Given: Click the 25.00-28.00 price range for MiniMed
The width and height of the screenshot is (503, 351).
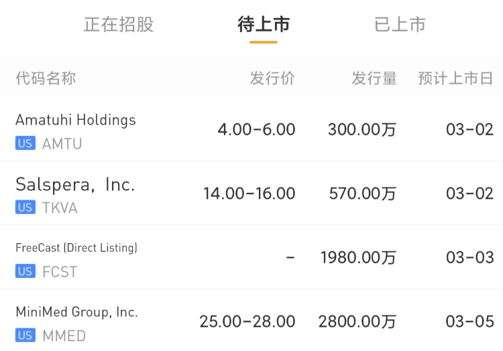Looking at the screenshot, I should click(247, 322).
